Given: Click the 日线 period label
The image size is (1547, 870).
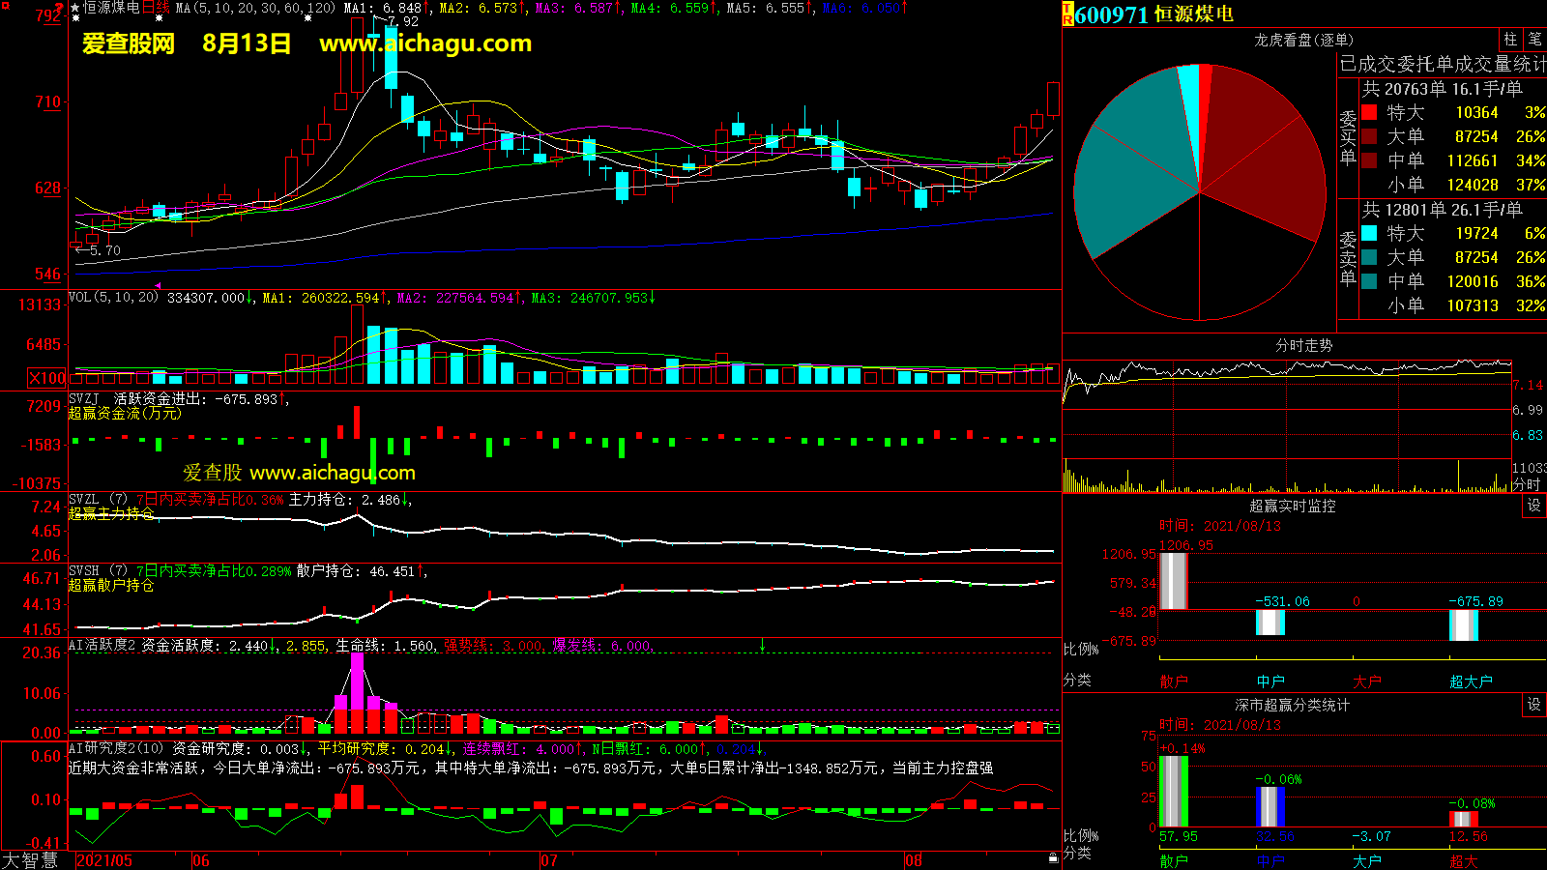Looking at the screenshot, I should point(156,8).
